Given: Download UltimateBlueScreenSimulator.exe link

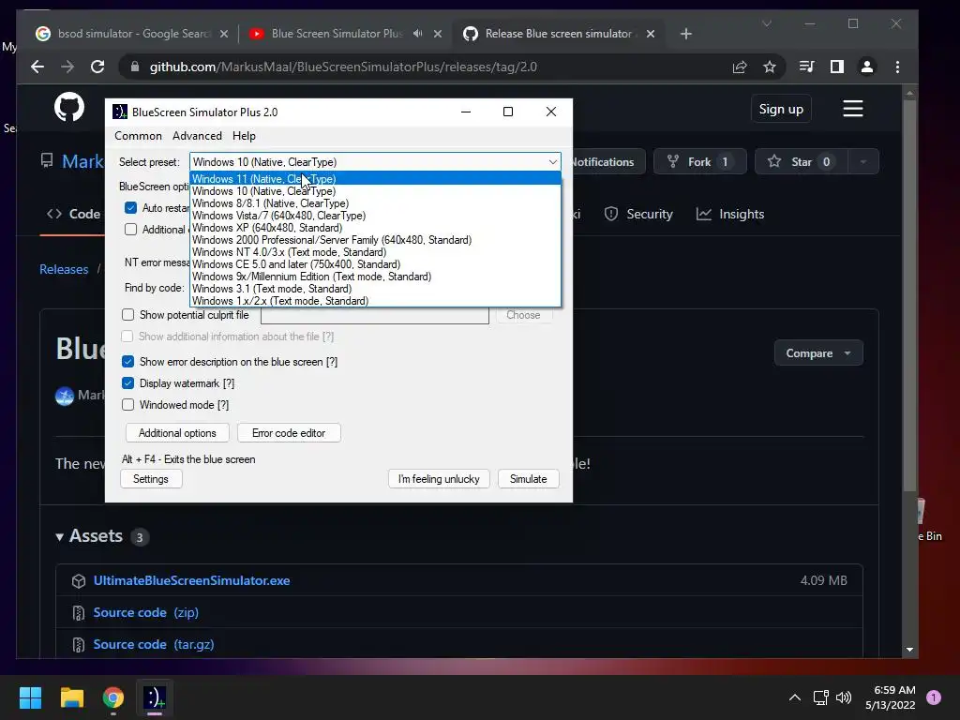Looking at the screenshot, I should [191, 580].
